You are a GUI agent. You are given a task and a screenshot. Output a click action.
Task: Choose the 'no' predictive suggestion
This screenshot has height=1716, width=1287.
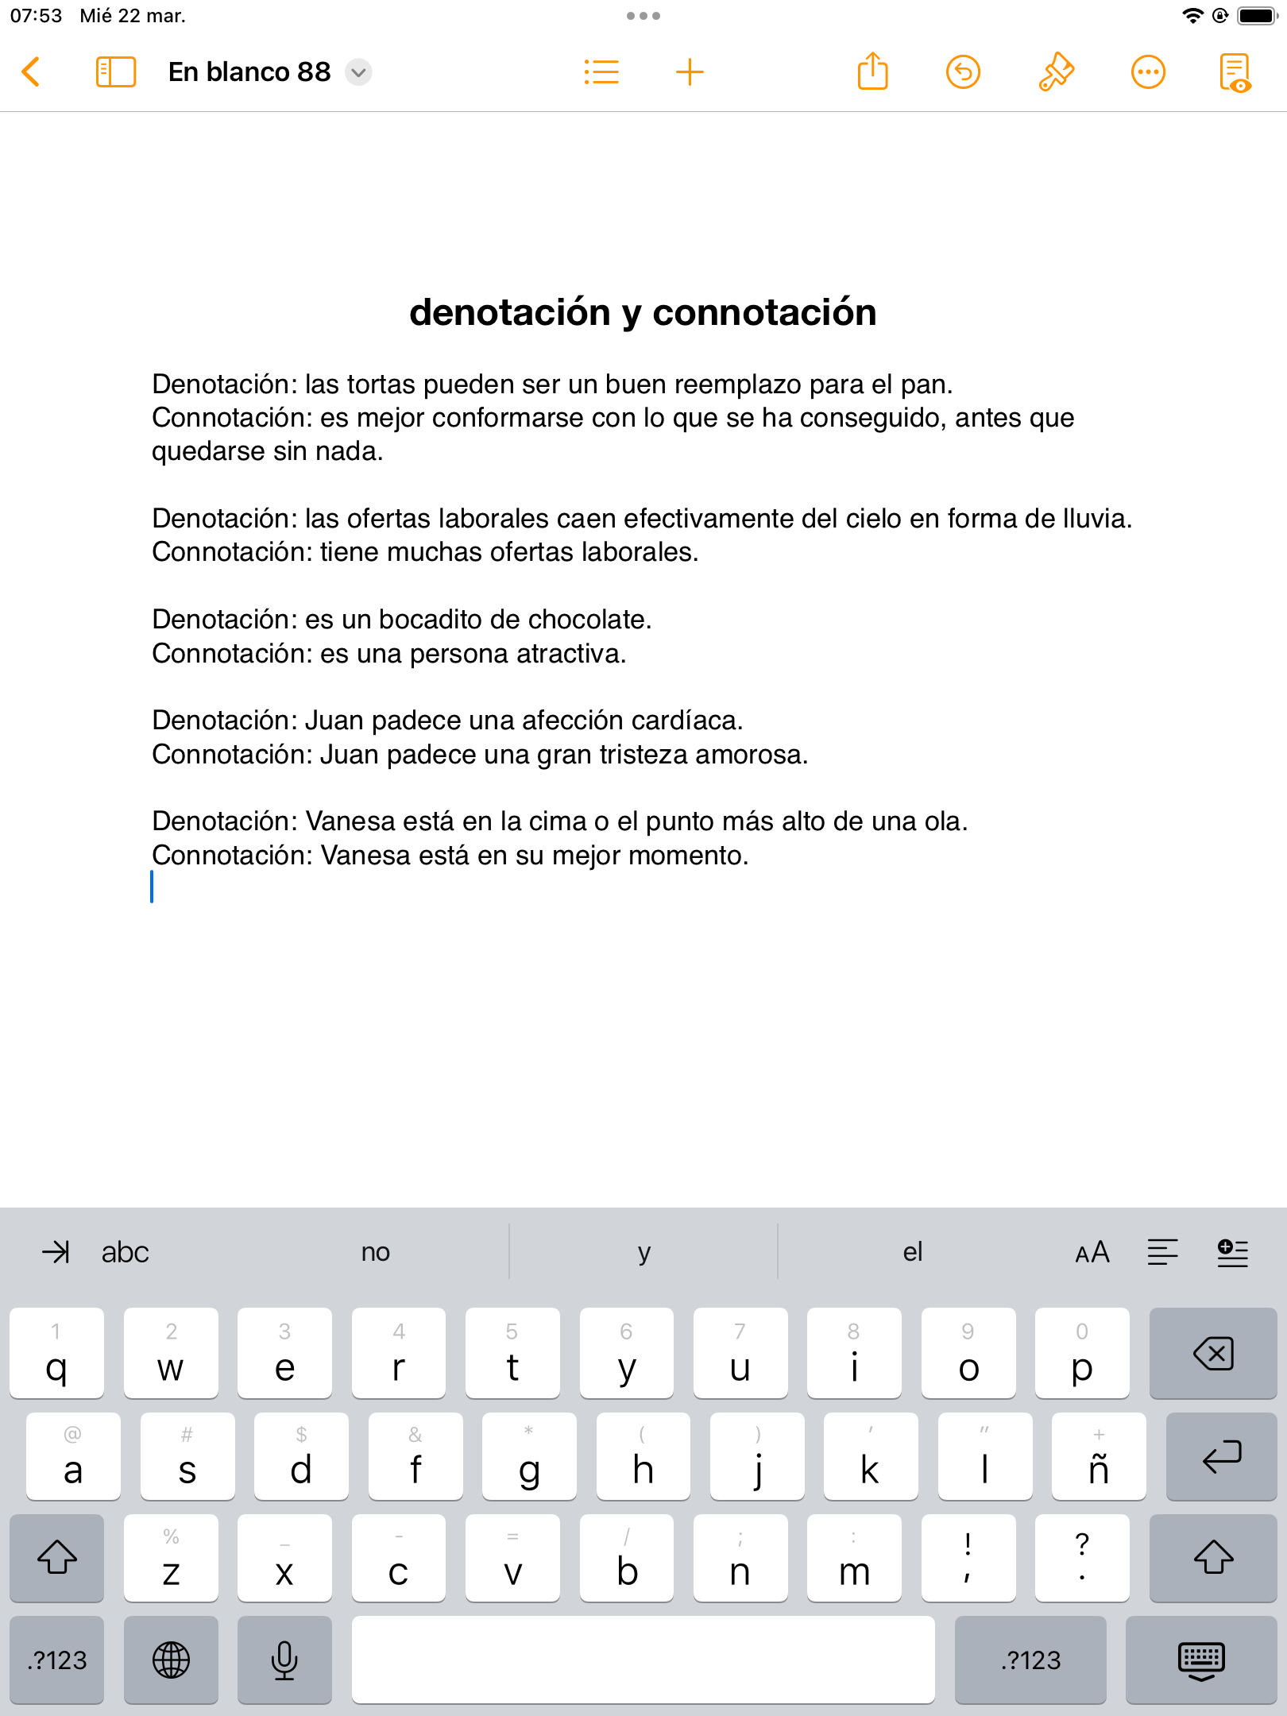375,1252
